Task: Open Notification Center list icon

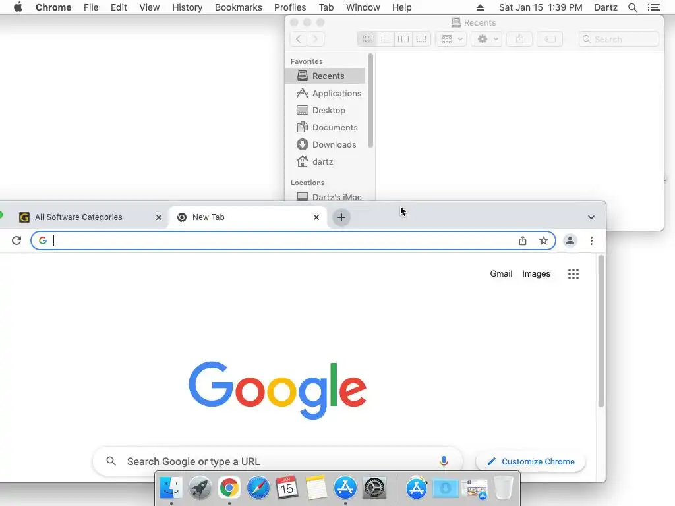Action: [x=653, y=7]
